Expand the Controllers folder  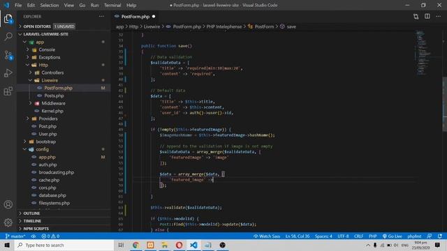coord(52,73)
